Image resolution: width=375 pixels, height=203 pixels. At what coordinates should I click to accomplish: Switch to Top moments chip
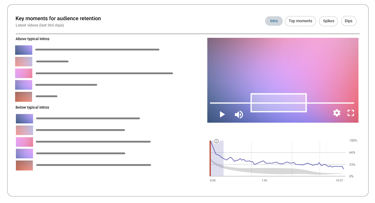(x=300, y=21)
